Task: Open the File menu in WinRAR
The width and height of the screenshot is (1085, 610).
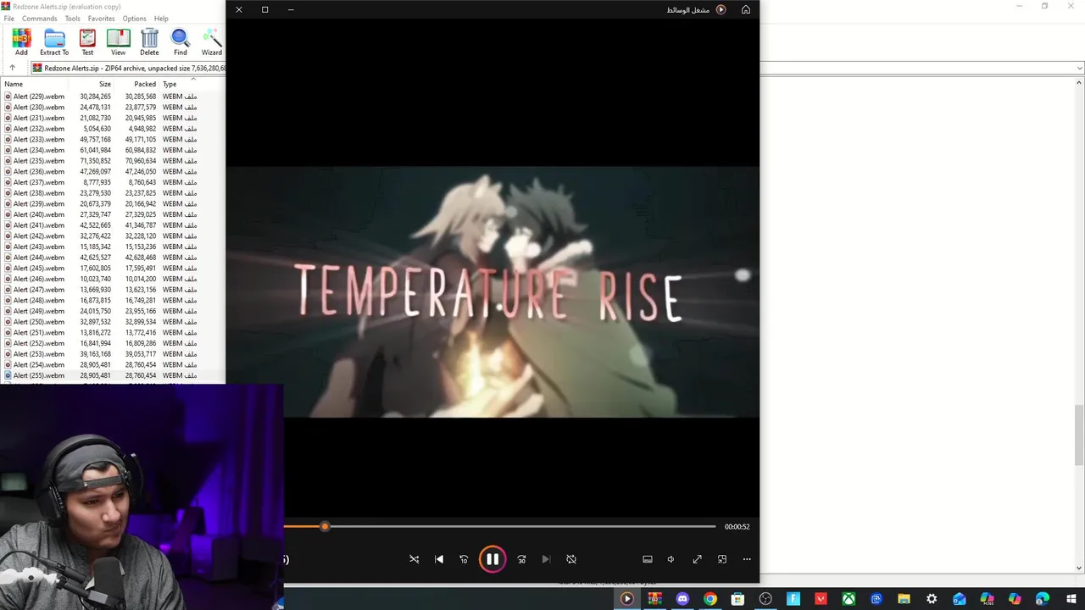Action: [8, 19]
